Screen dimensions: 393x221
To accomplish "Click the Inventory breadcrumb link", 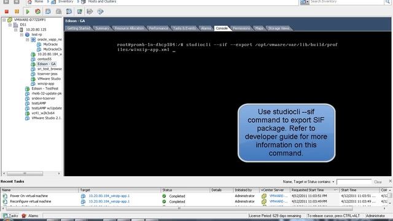I will [66, 2].
